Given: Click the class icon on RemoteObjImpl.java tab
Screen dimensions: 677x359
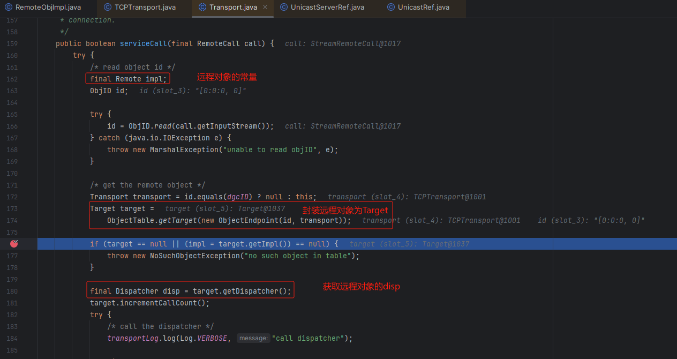Looking at the screenshot, I should (x=9, y=8).
